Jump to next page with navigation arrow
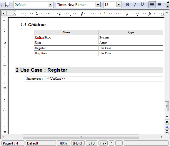The width and height of the screenshot is (170, 146). (167, 132)
